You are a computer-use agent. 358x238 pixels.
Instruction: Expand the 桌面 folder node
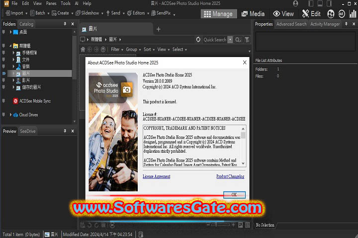10,32
